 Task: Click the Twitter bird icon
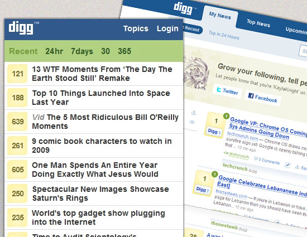219,90
